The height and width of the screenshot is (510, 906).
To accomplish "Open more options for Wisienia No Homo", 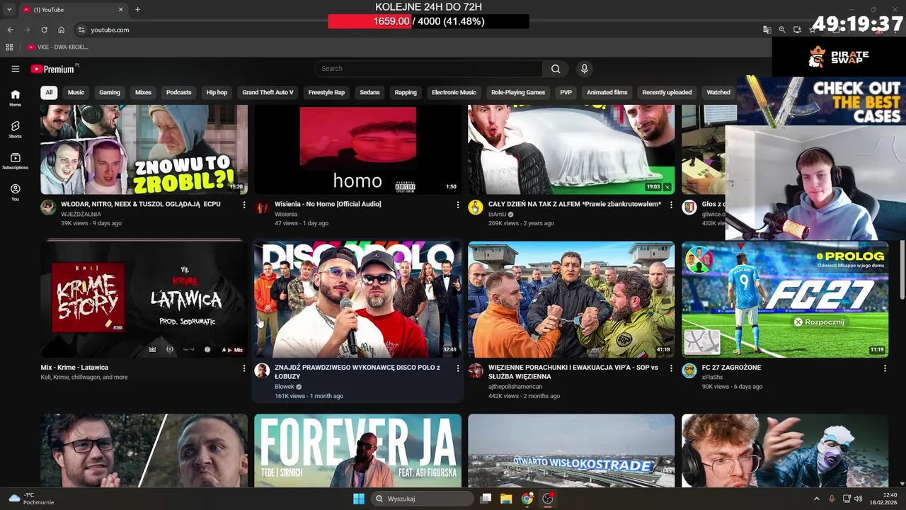I will point(458,205).
